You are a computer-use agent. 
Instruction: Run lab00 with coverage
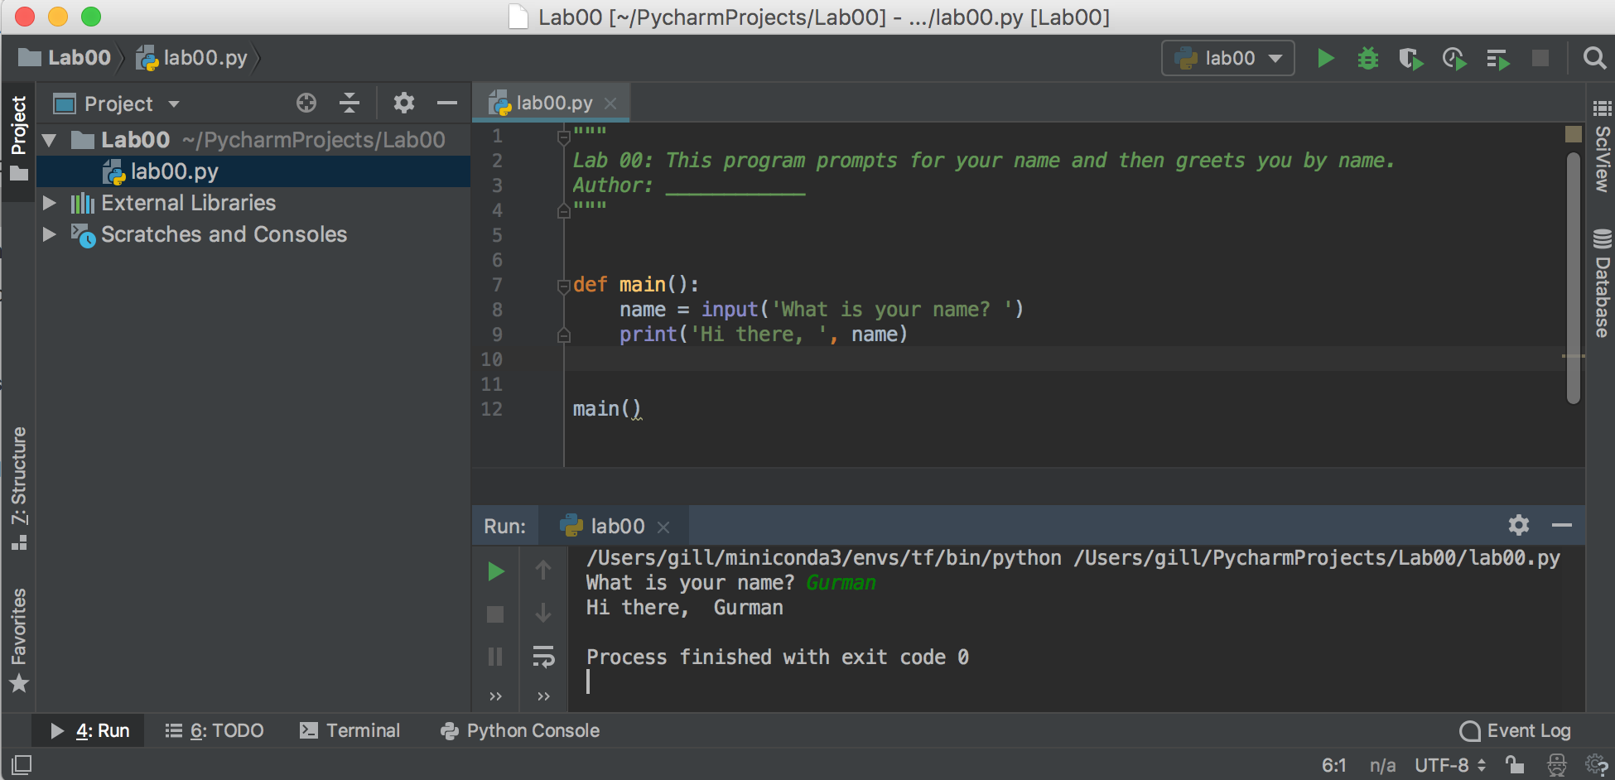[1412, 58]
